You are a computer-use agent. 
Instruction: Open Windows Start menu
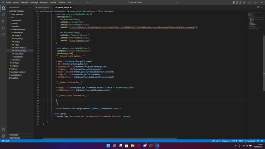pyautogui.click(x=108, y=146)
